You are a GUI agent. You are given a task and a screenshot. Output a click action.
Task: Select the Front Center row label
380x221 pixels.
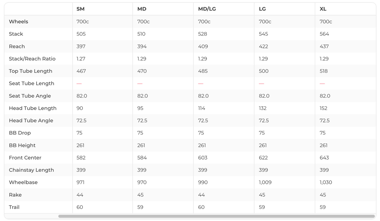pyautogui.click(x=25, y=158)
